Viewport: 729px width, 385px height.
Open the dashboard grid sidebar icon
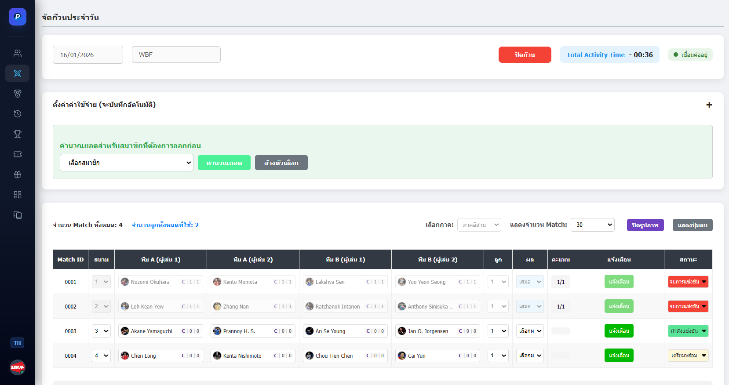18,195
